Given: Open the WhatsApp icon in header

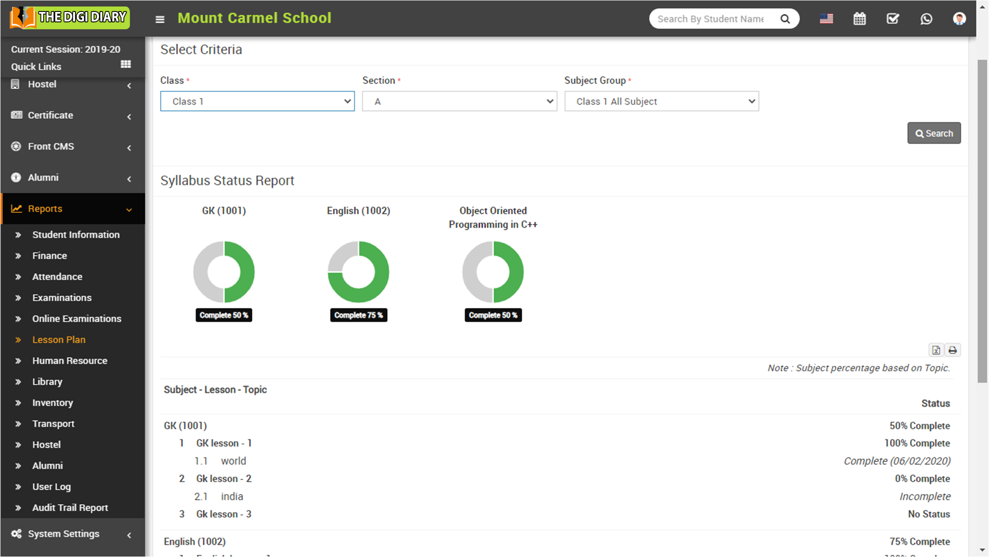Looking at the screenshot, I should pos(926,19).
